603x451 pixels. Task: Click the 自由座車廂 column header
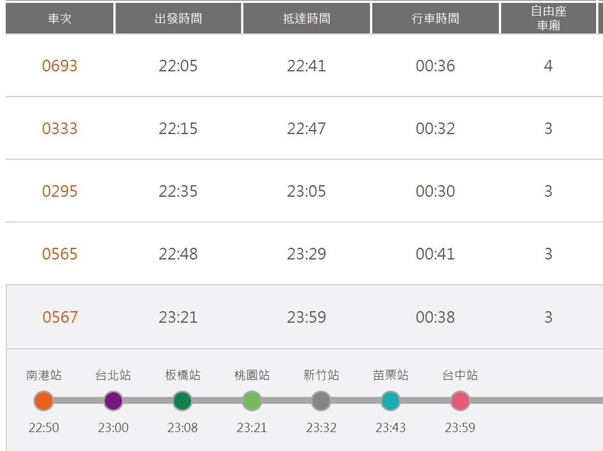[x=548, y=18]
